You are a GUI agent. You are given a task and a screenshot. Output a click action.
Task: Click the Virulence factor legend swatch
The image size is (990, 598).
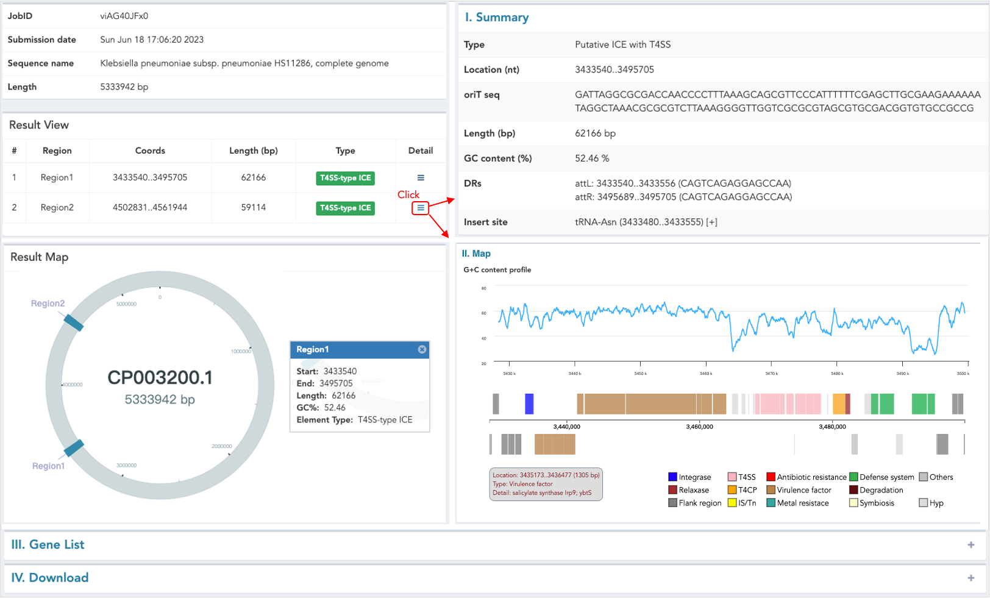pyautogui.click(x=771, y=489)
